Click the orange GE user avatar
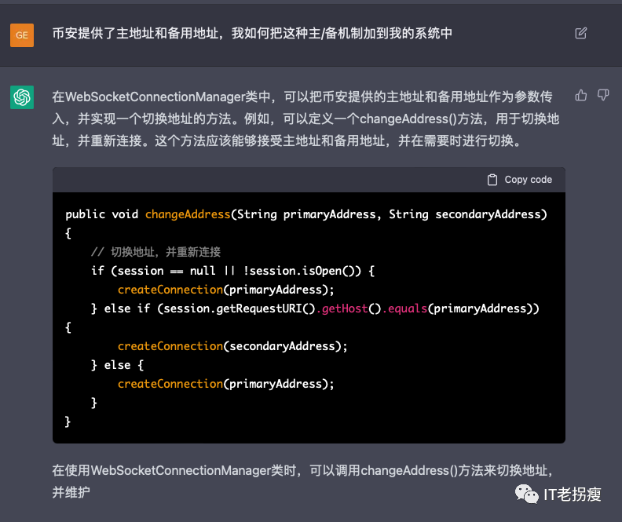The height and width of the screenshot is (522, 622). (22, 35)
